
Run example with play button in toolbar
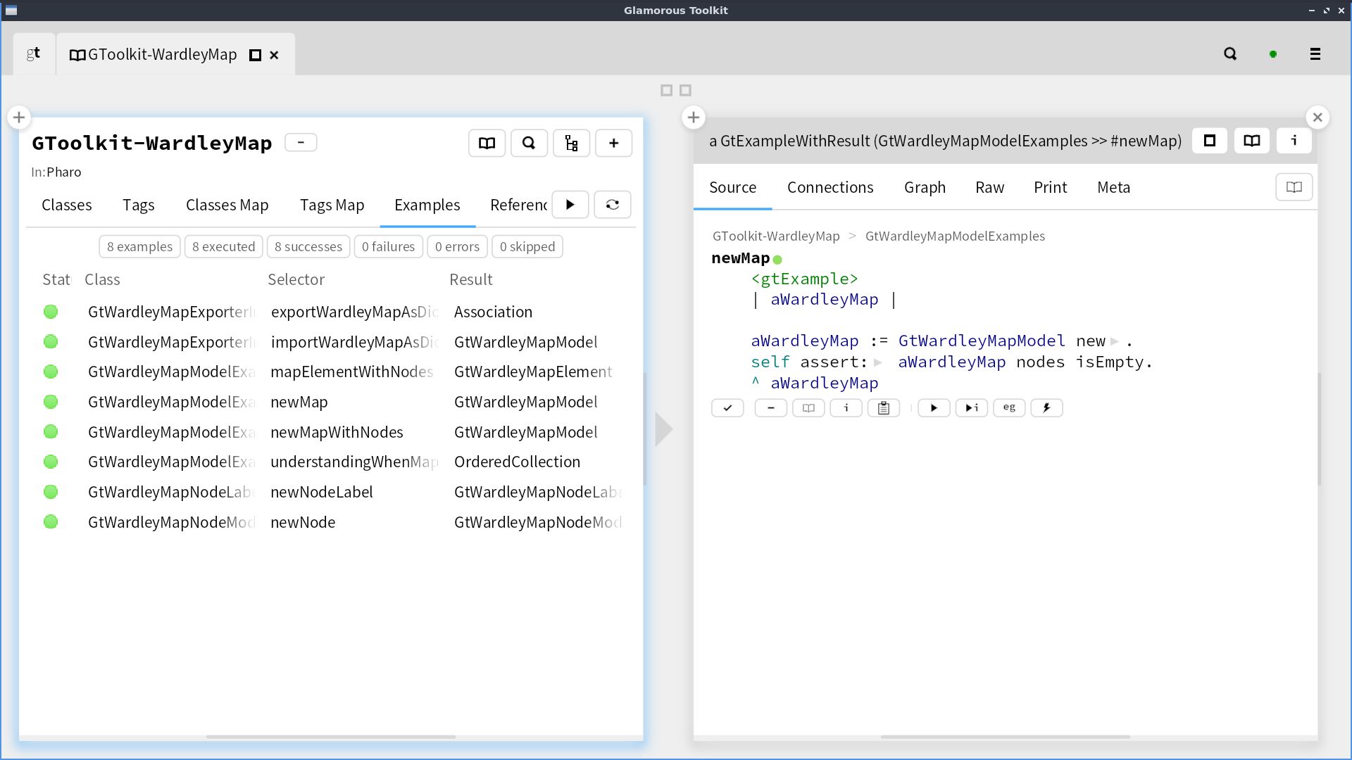coord(934,408)
